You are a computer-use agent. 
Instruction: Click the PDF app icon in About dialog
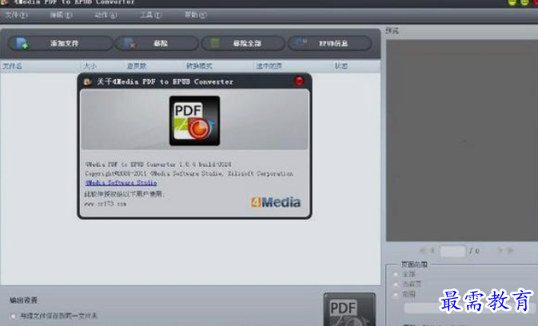(194, 121)
